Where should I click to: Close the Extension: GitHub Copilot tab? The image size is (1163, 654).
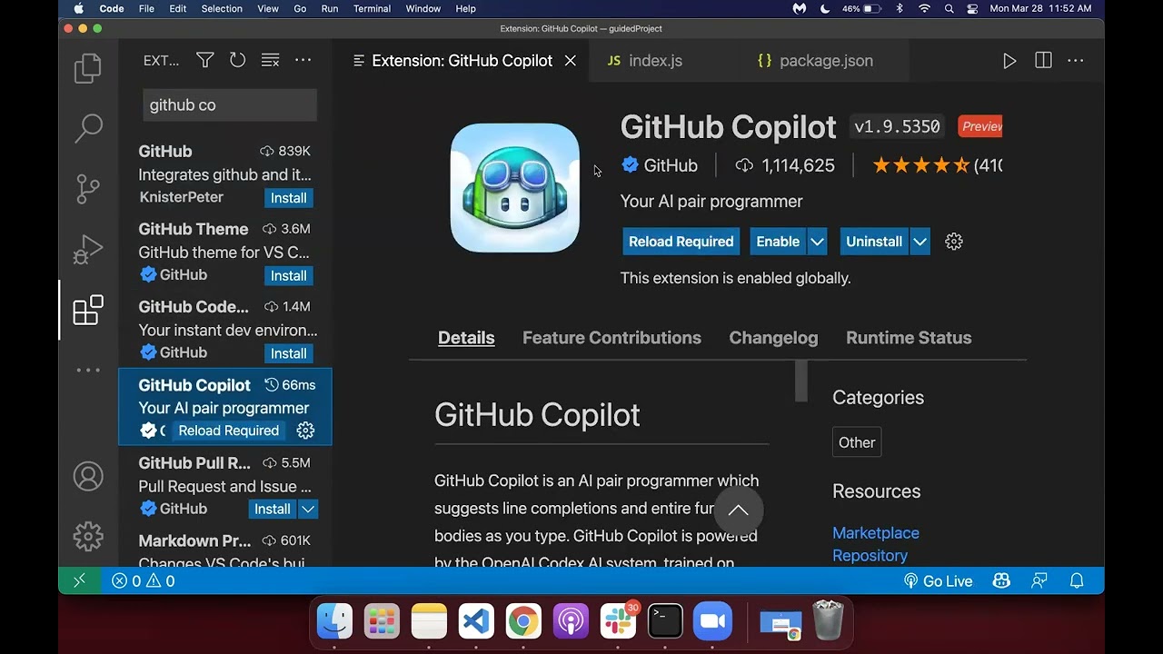click(x=570, y=61)
